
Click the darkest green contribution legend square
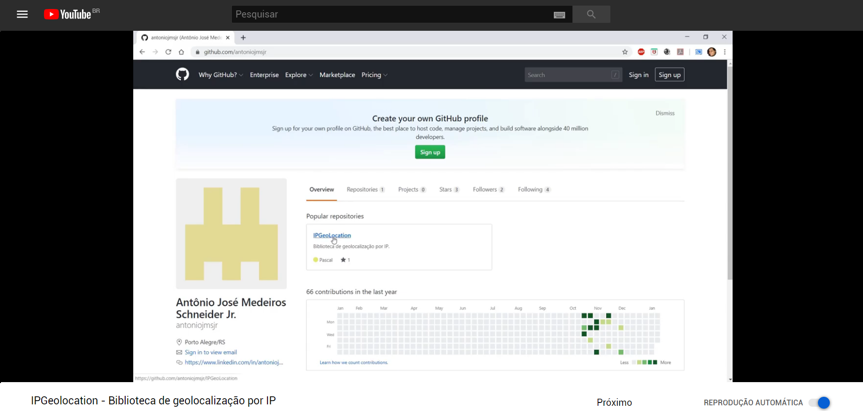pos(655,362)
